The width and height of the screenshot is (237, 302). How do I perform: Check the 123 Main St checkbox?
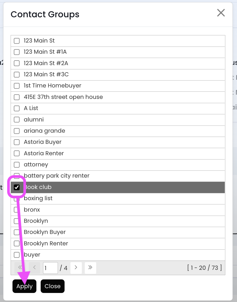click(x=17, y=41)
